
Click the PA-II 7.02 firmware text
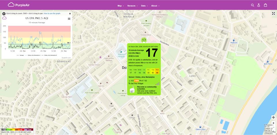143,81
